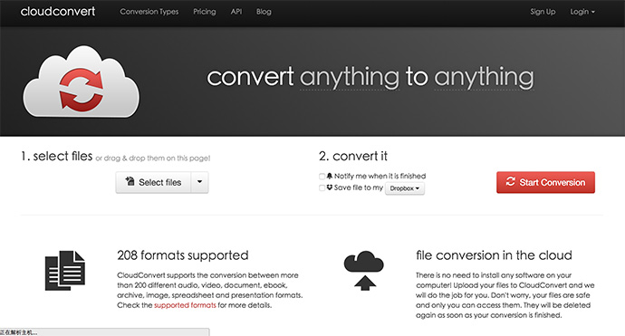Visit the Blog link
This screenshot has height=336, width=625.
[264, 12]
